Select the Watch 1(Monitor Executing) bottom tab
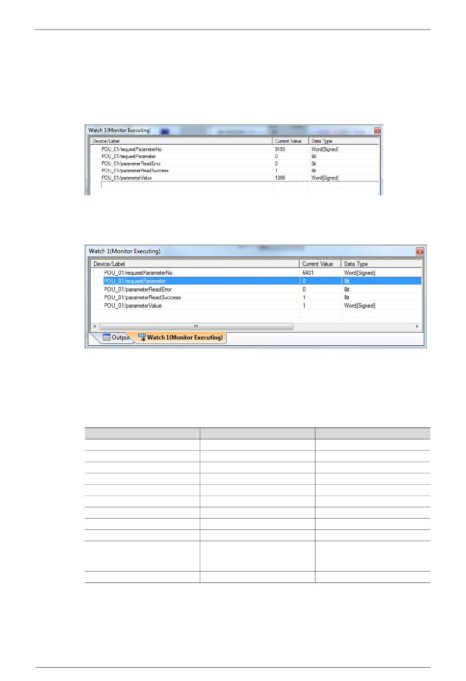The image size is (466, 681). [x=181, y=338]
